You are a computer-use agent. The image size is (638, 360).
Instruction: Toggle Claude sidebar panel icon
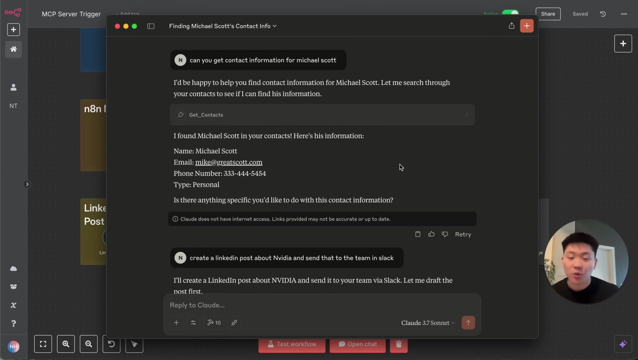click(x=151, y=26)
